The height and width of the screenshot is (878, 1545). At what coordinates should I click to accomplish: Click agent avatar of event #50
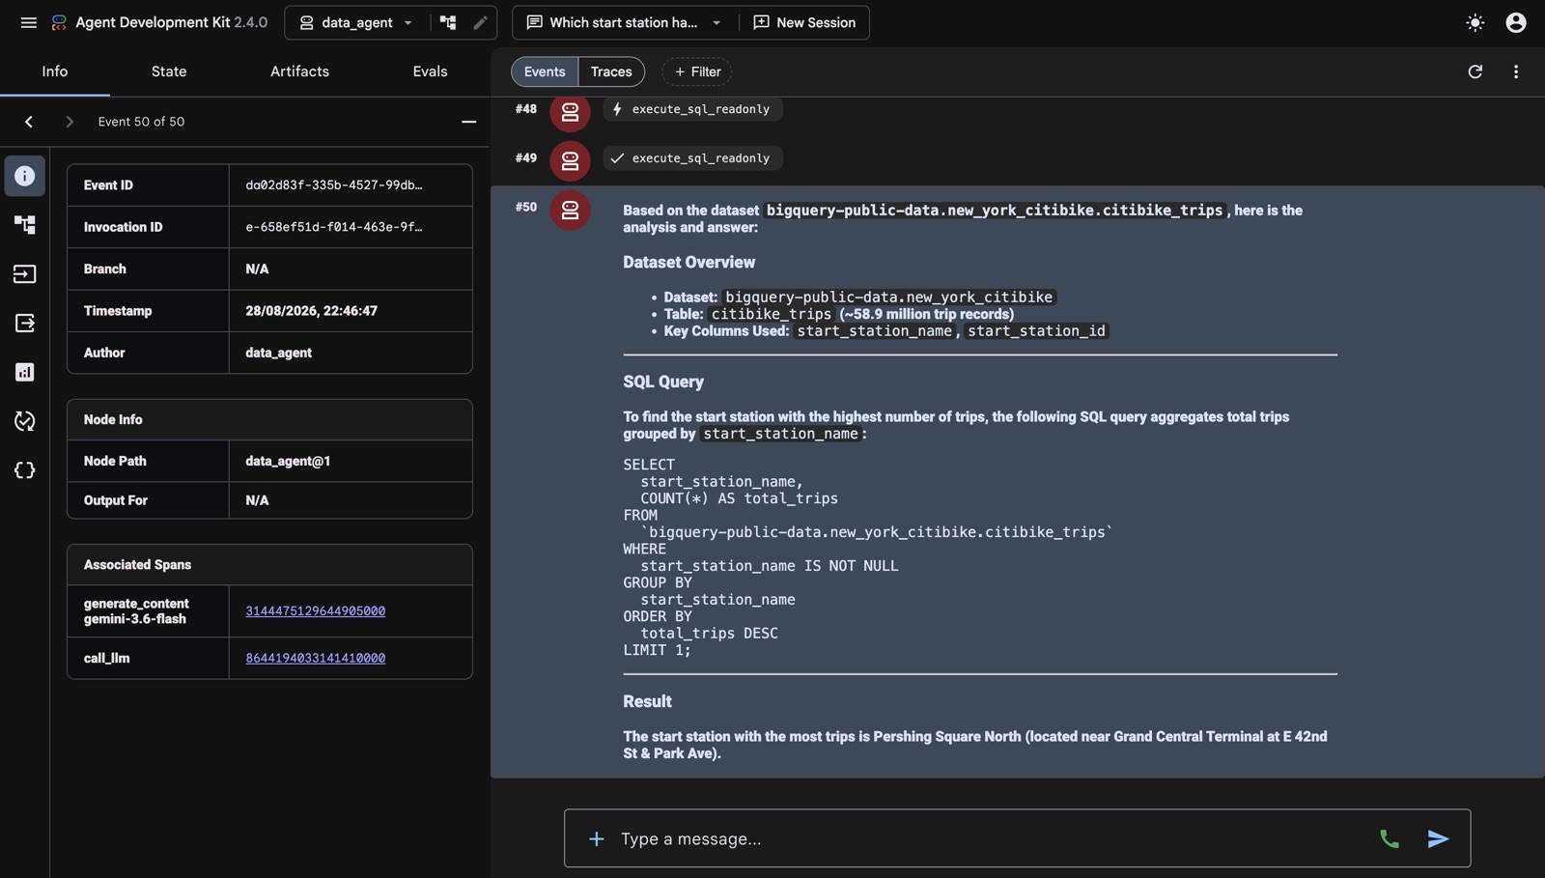pos(570,210)
